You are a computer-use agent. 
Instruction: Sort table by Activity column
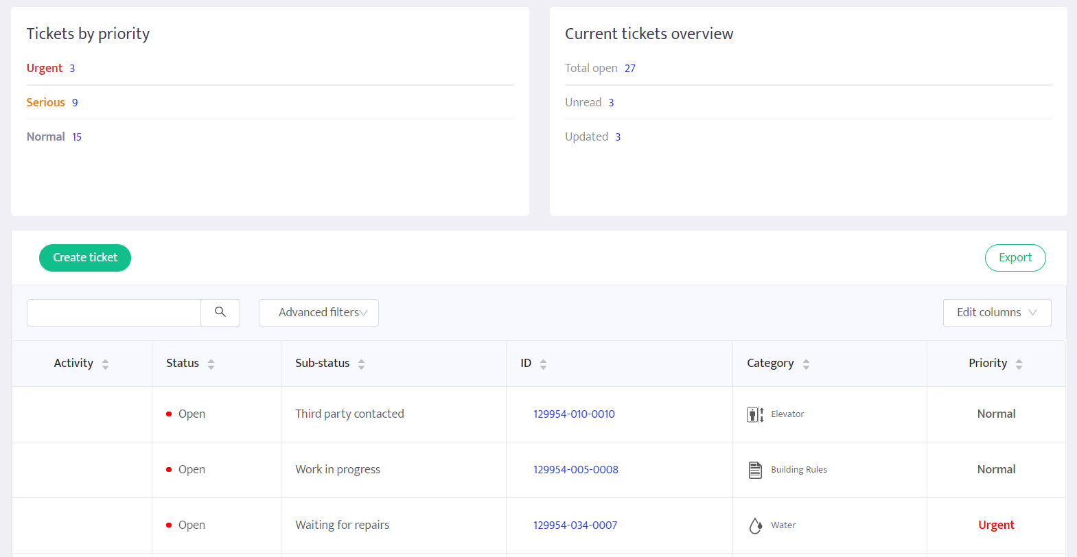pos(105,364)
